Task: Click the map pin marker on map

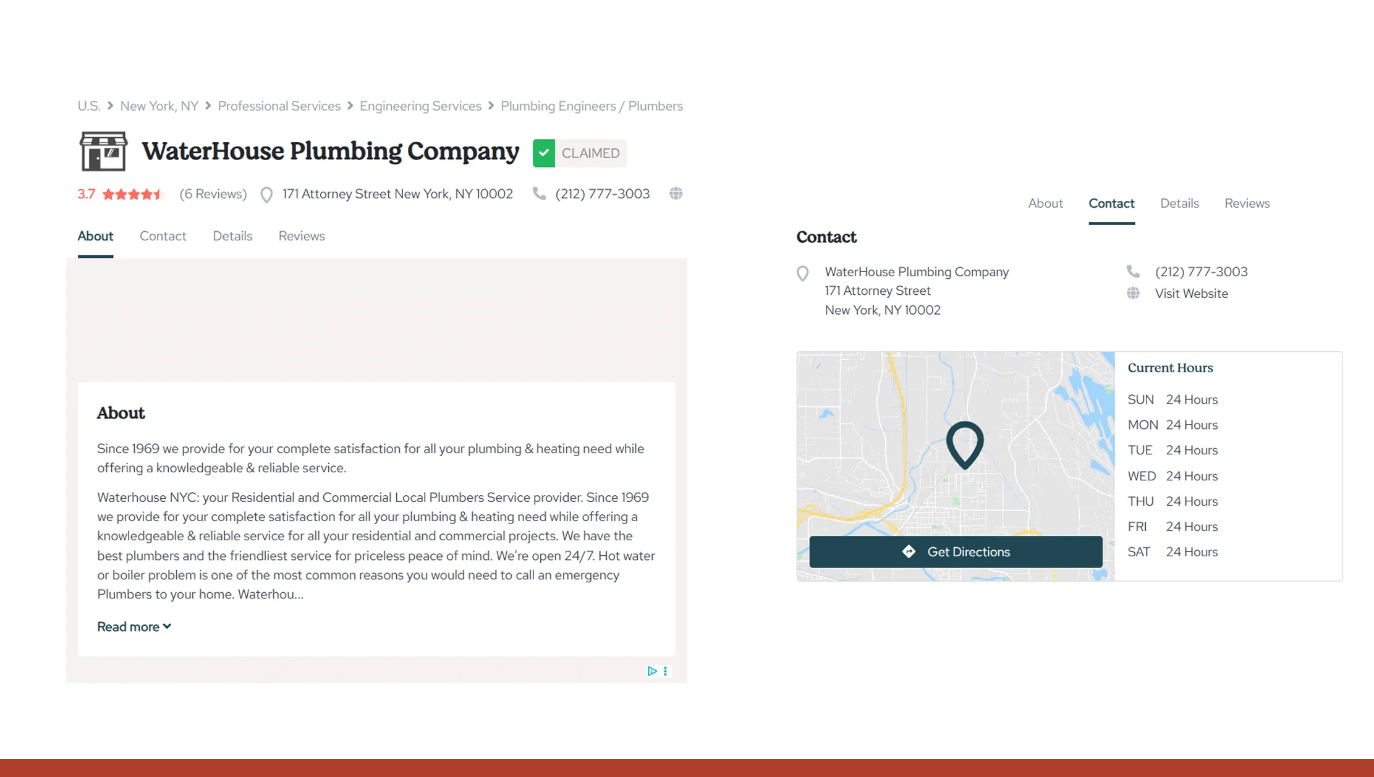Action: [964, 444]
